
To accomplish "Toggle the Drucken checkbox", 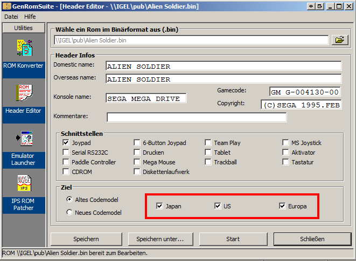I will pos(137,153).
